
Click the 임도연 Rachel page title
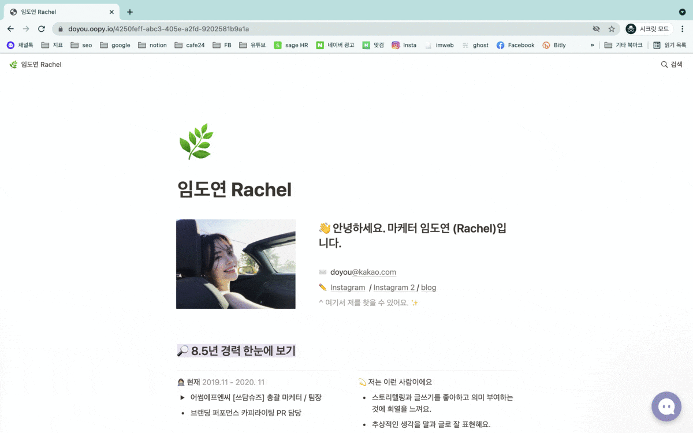point(234,189)
